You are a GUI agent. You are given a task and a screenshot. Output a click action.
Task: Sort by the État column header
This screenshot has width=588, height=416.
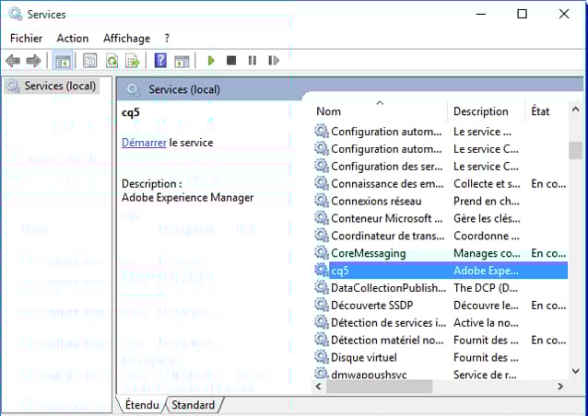coord(547,111)
